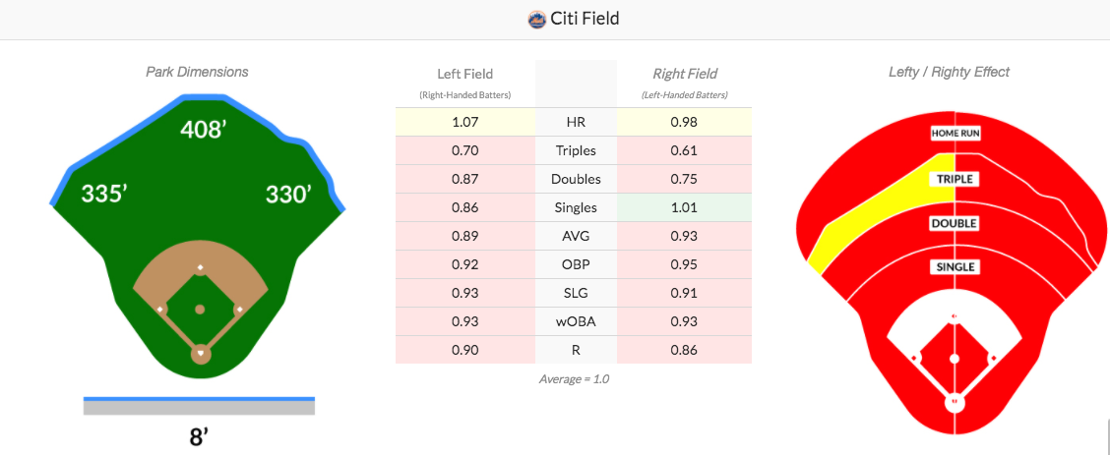Click the DOUBLE zone label

tap(955, 223)
